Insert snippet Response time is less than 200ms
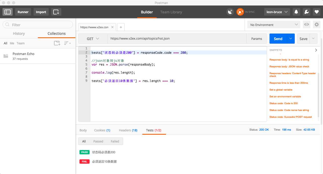323x174 pixels. [289, 83]
